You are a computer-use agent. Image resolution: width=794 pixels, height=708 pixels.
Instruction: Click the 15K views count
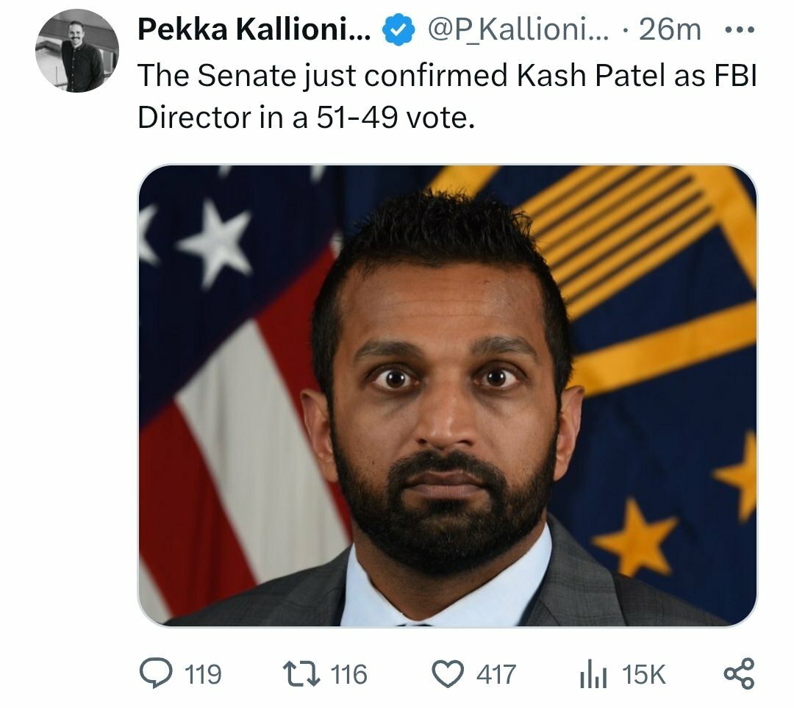coord(643,675)
